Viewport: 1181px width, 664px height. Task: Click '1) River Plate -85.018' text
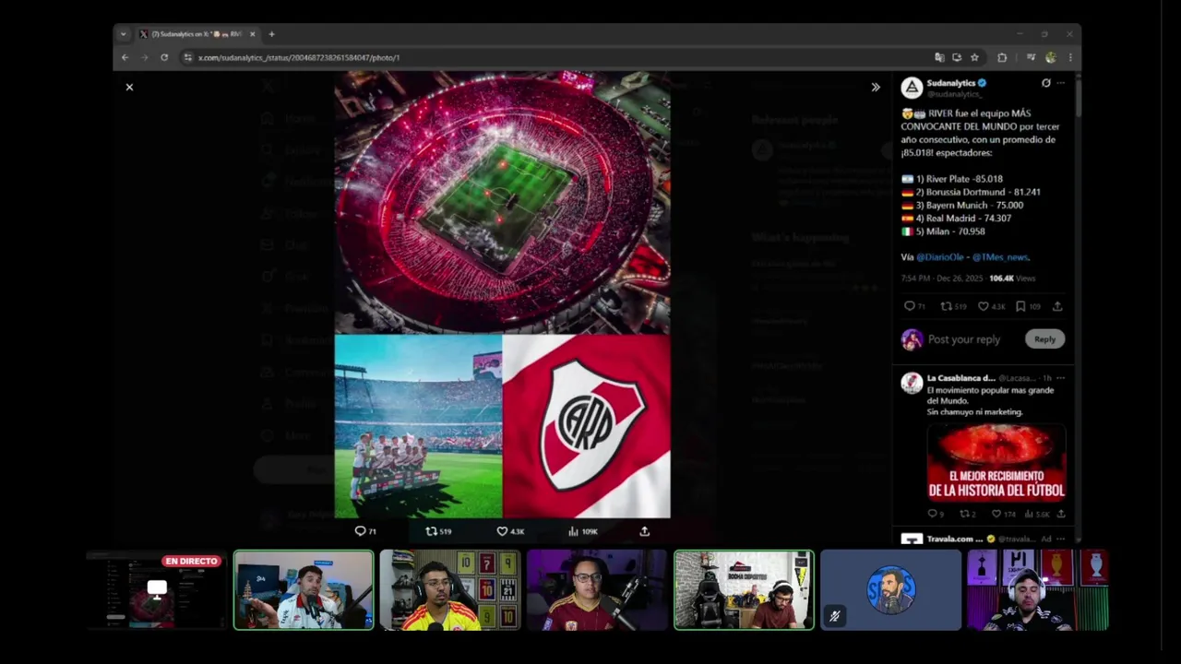[x=960, y=179]
